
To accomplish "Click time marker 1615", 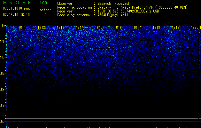I will (x=99, y=28).
